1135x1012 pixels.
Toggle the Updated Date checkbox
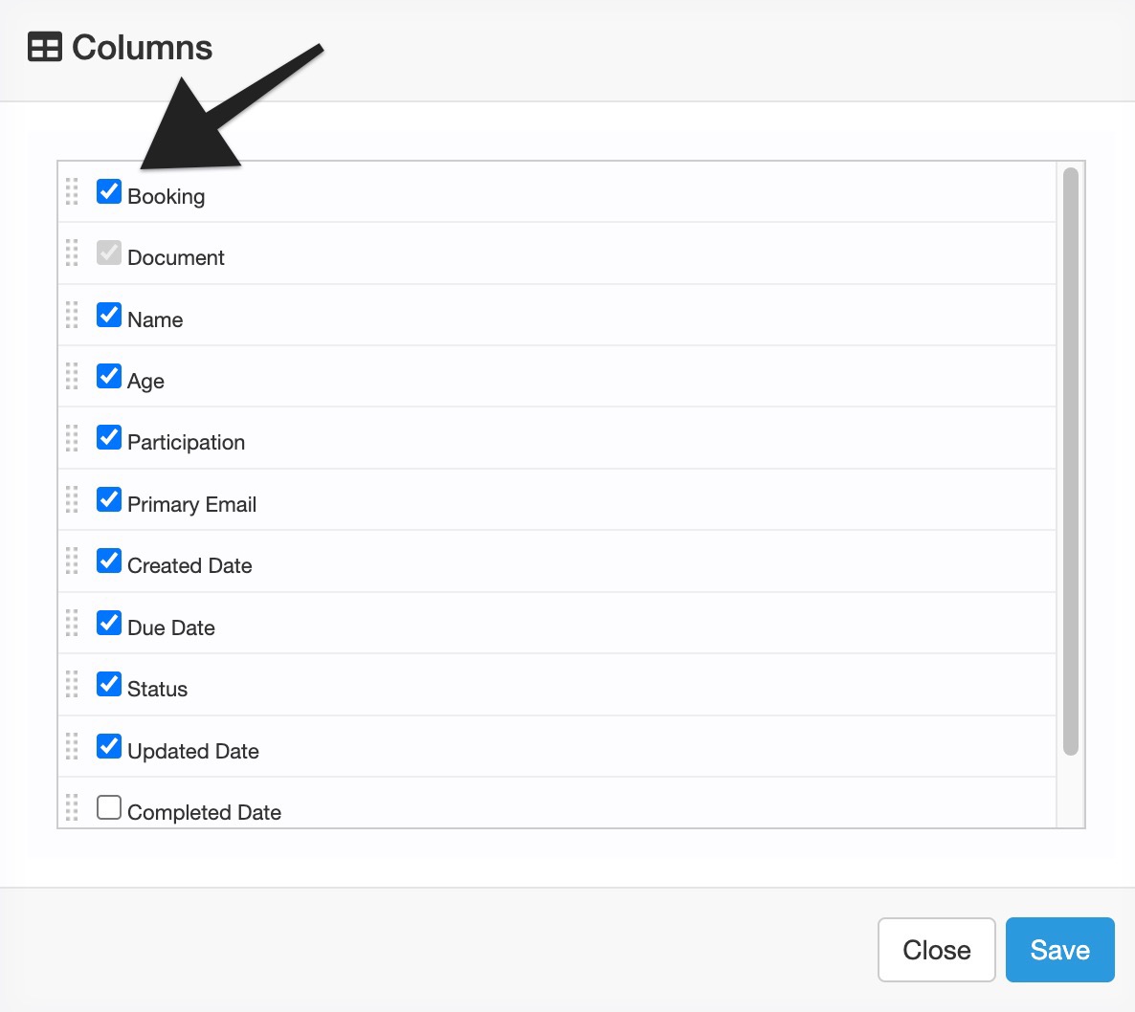pyautogui.click(x=108, y=746)
